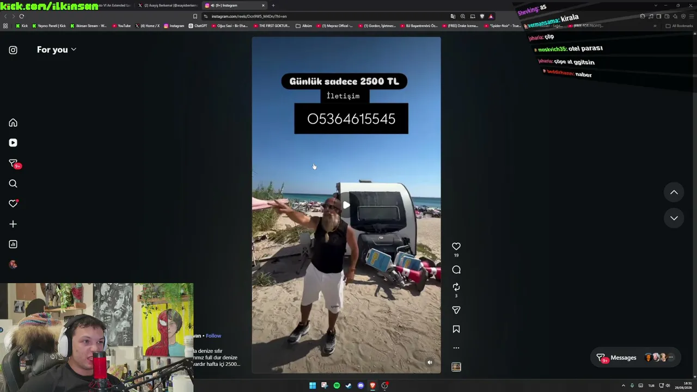Share the reel via send icon
This screenshot has height=392, width=697.
click(456, 310)
